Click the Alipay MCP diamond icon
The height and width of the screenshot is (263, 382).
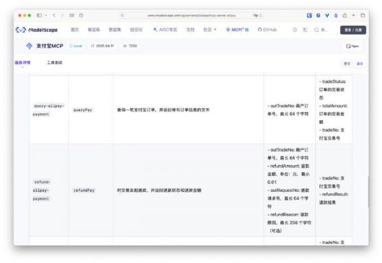[29, 46]
